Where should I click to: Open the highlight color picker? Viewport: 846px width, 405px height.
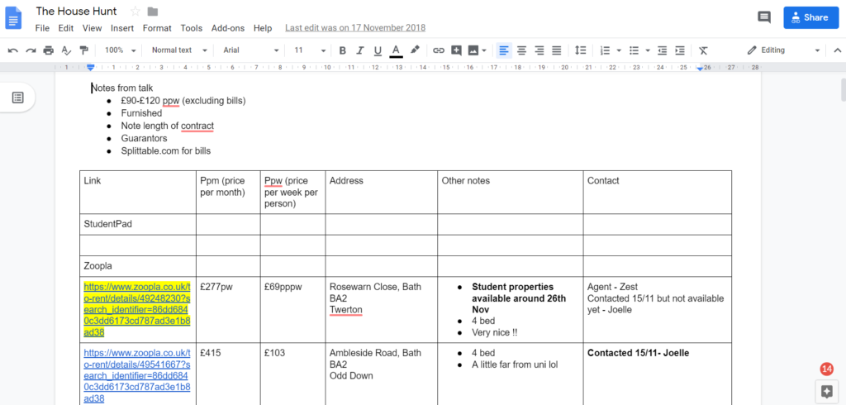[x=415, y=50]
